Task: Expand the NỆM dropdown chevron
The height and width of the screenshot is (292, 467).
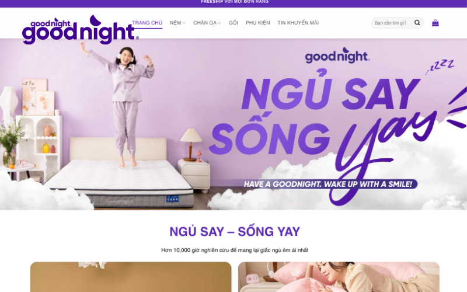Action: pyautogui.click(x=184, y=23)
